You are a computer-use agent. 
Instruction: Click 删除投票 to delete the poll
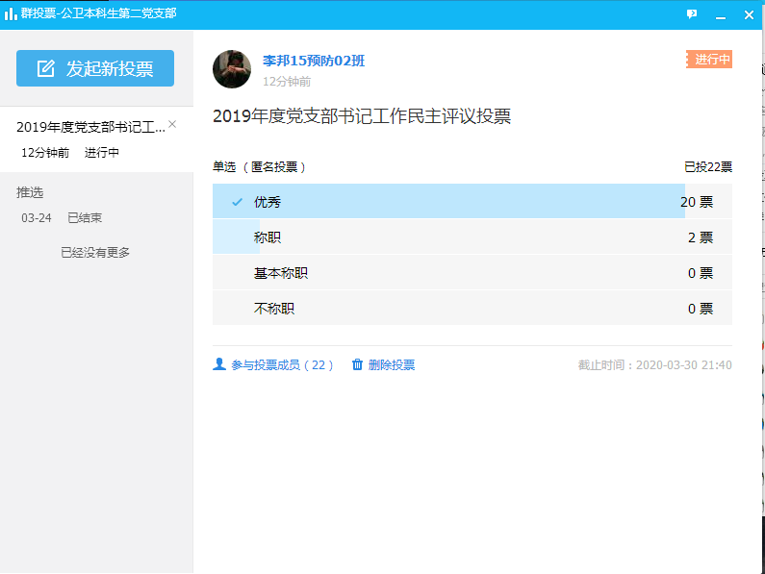click(x=392, y=365)
